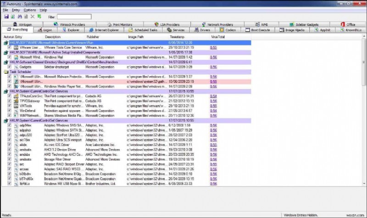This screenshot has height=218, width=367.
Task: Switch to the Scheduled Tasks tab
Action: 143,30
